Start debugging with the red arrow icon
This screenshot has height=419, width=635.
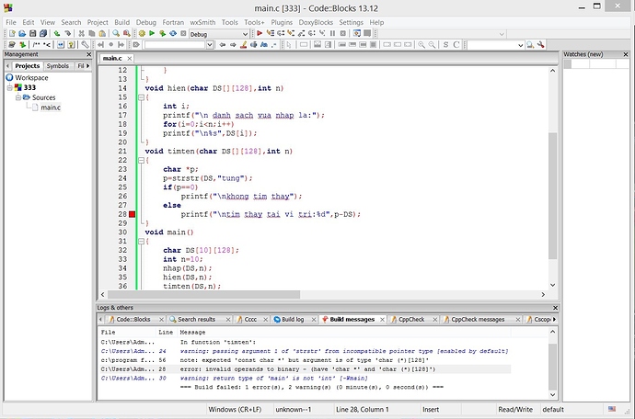pos(260,33)
